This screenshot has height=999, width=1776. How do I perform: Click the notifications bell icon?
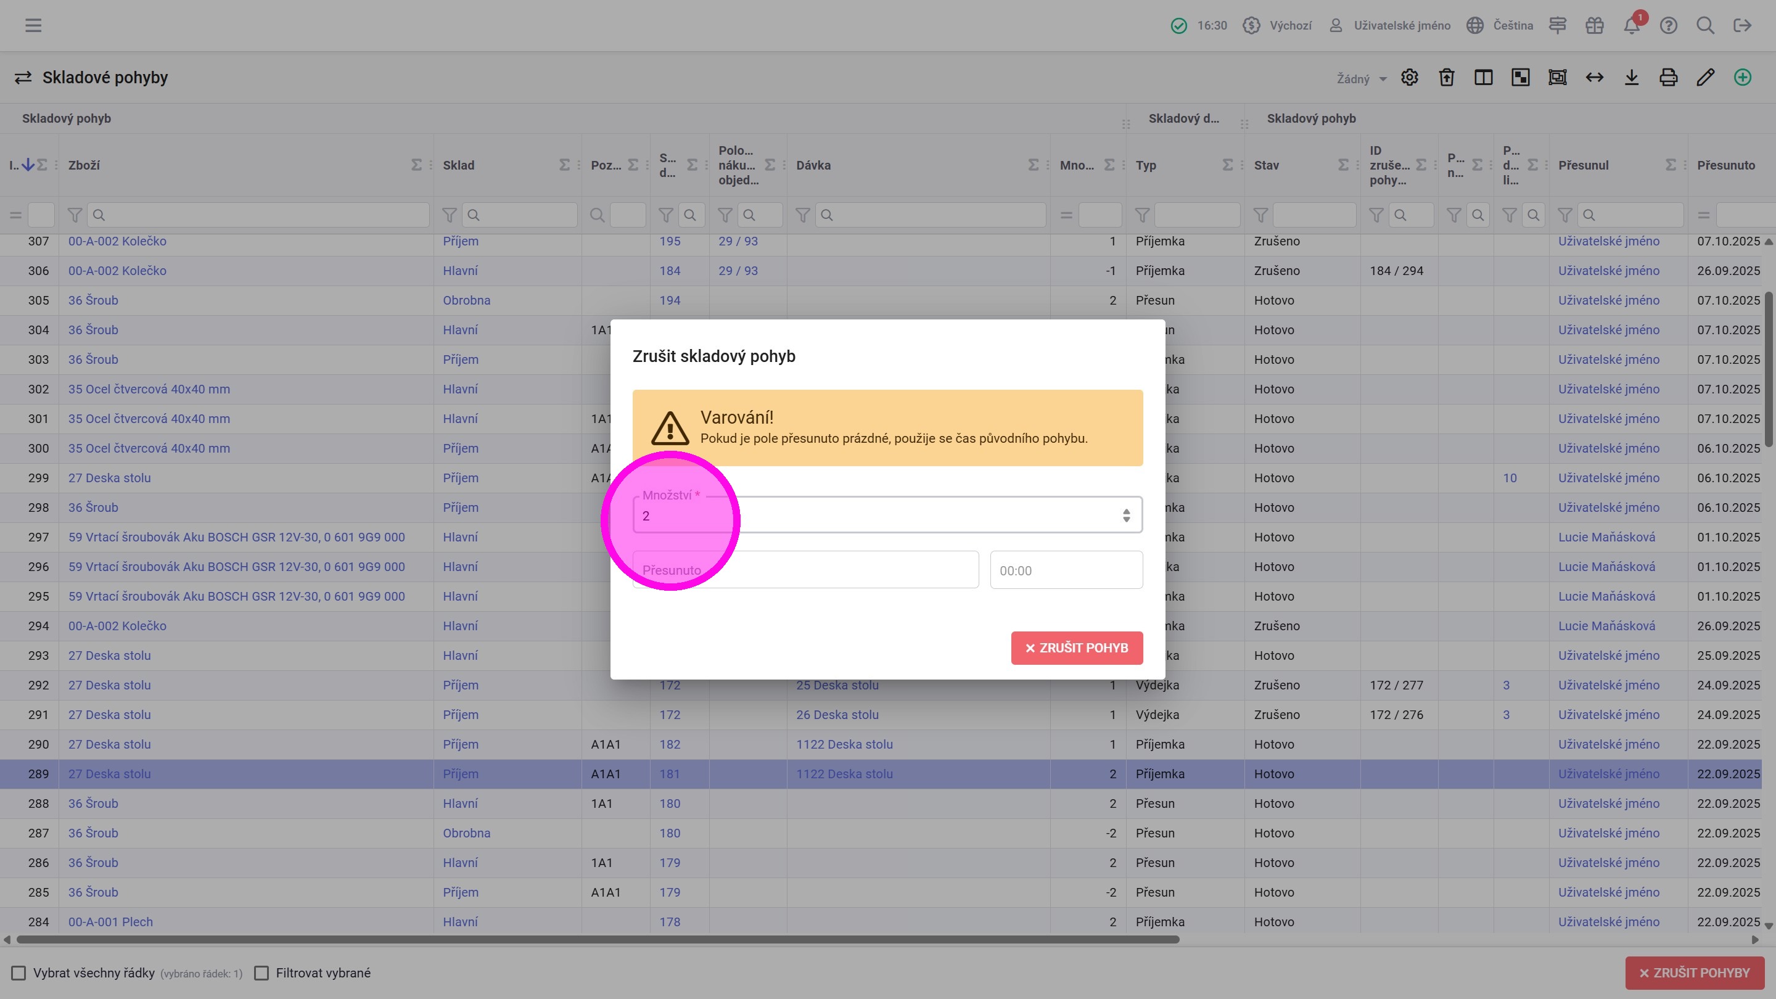1631,25
